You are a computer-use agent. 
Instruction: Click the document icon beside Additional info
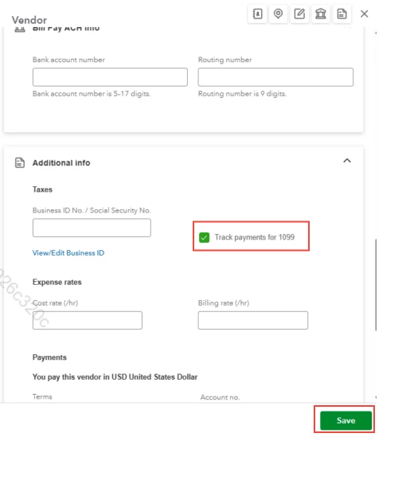click(20, 162)
